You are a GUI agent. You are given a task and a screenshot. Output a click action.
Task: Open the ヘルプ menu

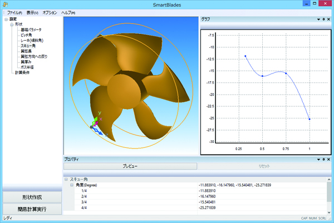68,13
